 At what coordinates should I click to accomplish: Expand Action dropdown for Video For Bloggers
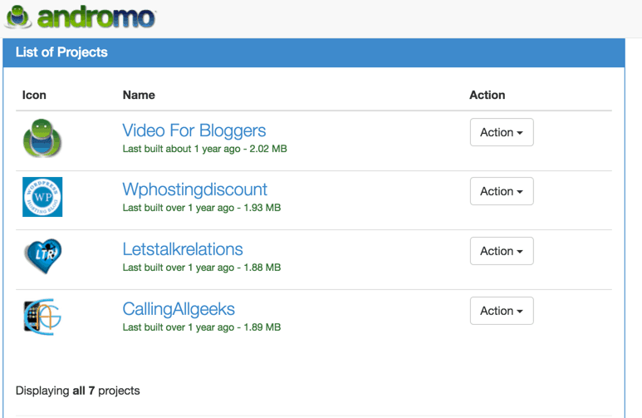(x=501, y=132)
